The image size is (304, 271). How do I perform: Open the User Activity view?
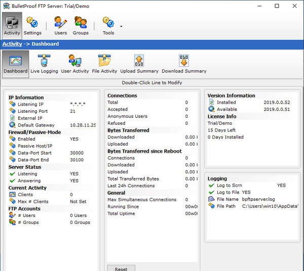[75, 64]
